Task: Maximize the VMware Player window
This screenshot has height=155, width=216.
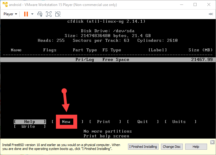Action: (x=195, y=4)
